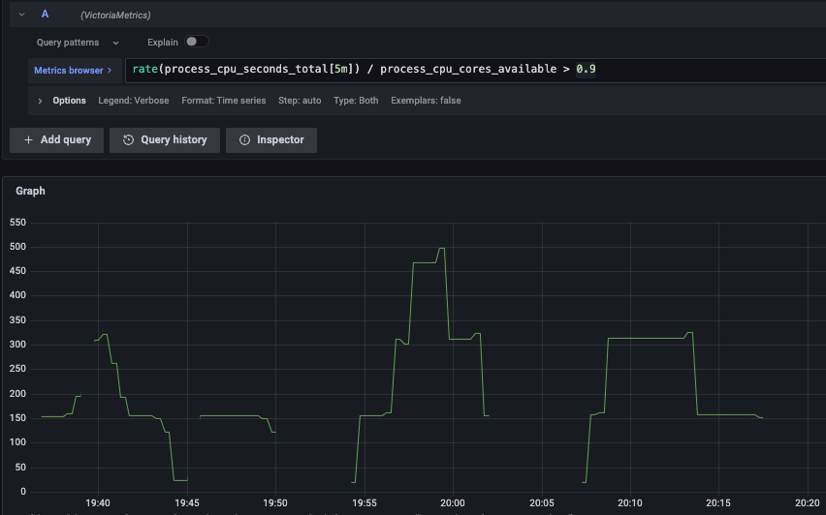Click the 20:15 x-axis time label
Viewport: 826px width, 515px height.
[x=718, y=503]
